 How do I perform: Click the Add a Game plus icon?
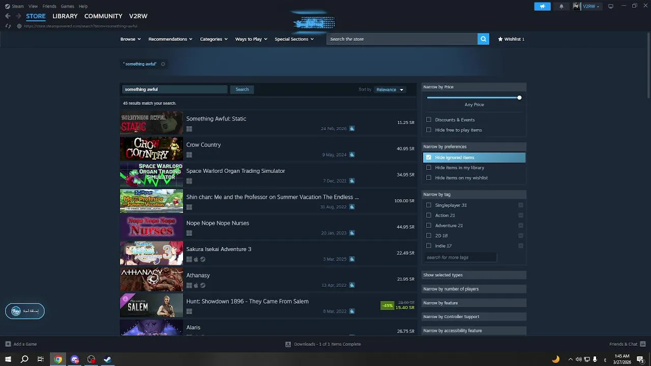[8, 344]
